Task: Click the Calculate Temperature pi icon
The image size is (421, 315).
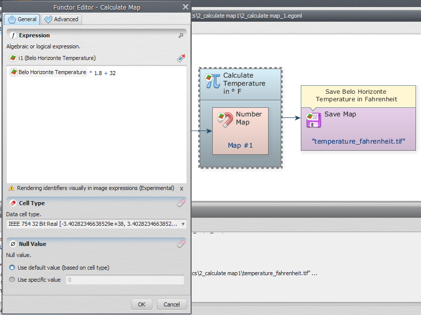Action: [x=213, y=81]
